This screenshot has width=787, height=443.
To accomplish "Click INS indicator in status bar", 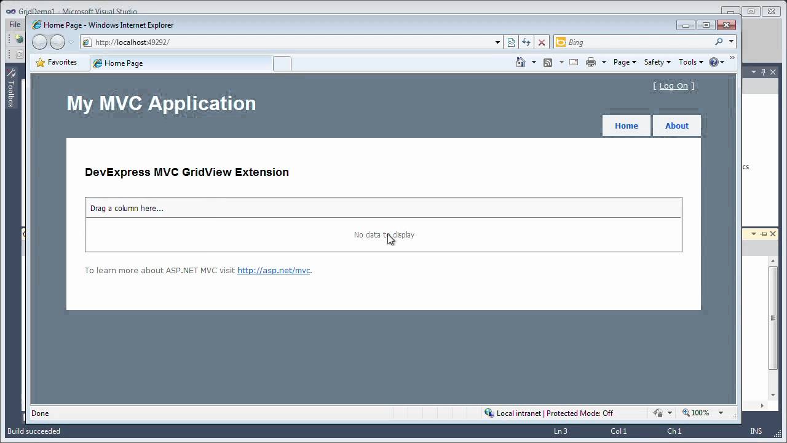I will click(756, 431).
